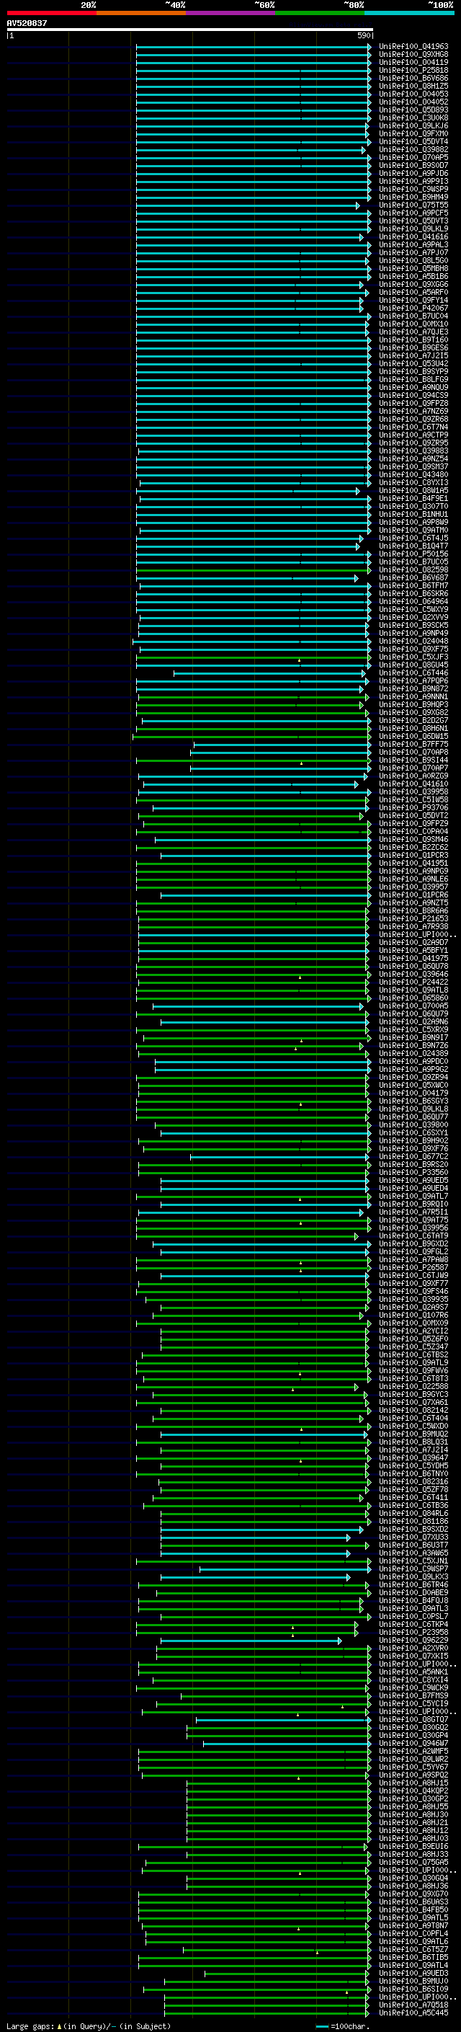Select the UniRef100_Q700A5 label
This screenshot has height=2032, width=461.
pyautogui.click(x=413, y=1006)
